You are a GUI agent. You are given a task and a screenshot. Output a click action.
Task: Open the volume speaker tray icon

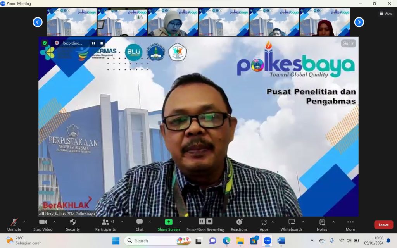(349, 241)
